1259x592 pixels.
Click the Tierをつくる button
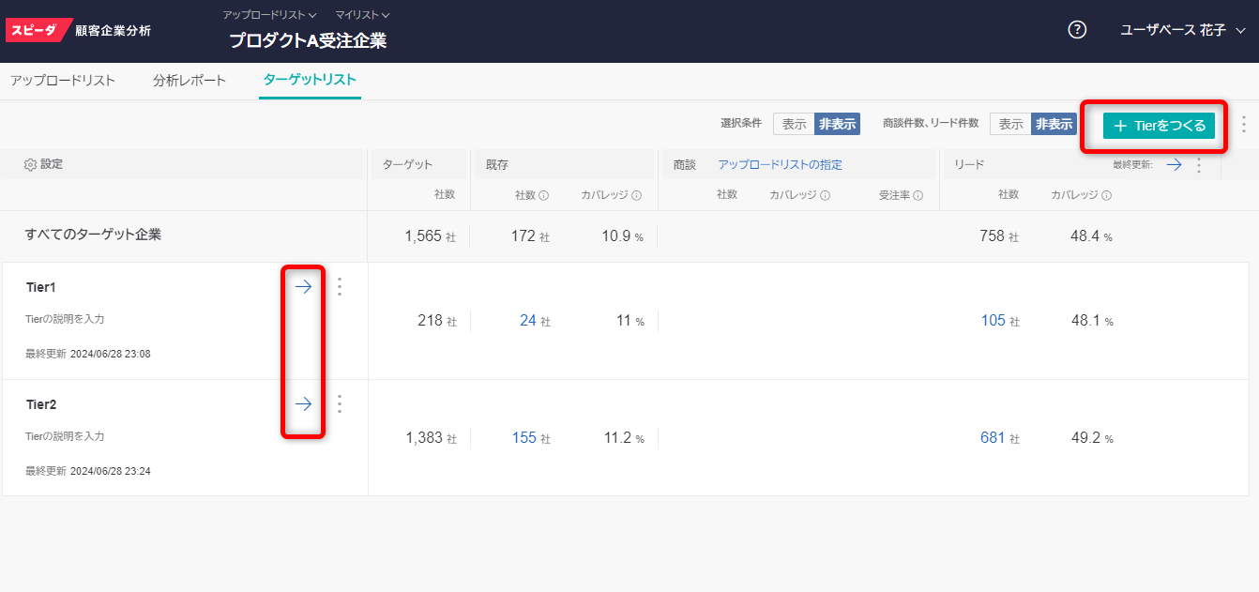coord(1159,126)
